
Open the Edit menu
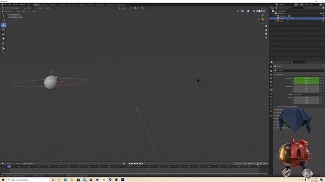[10, 5]
